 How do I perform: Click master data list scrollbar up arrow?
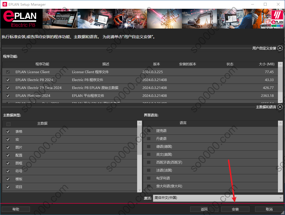click(x=140, y=123)
